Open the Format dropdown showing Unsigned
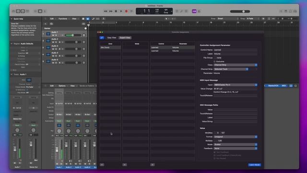The image size is (307, 173). (236, 136)
